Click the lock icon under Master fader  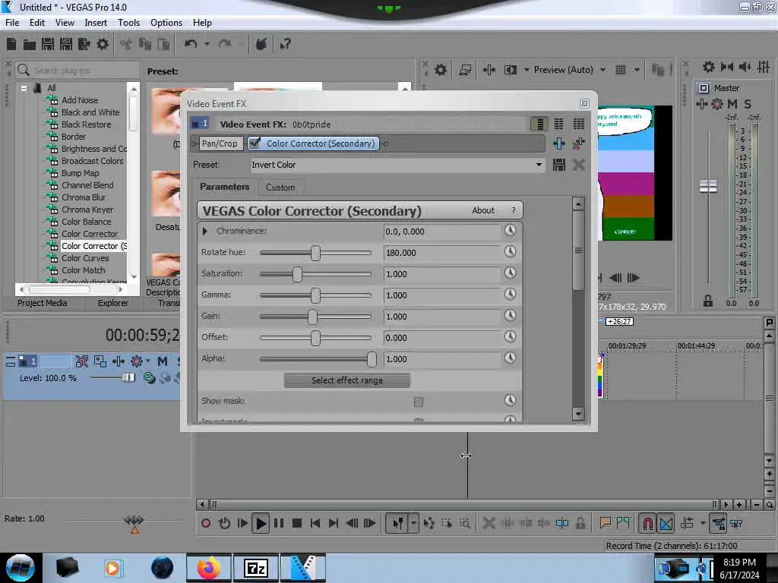(708, 301)
